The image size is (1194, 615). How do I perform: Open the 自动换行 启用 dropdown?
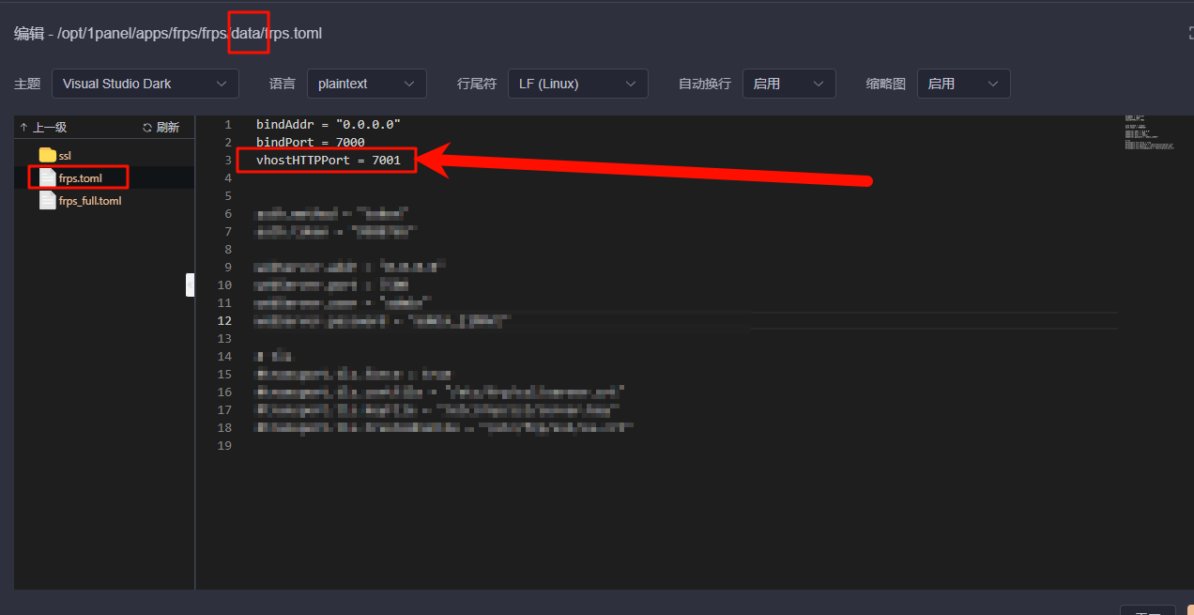click(788, 84)
